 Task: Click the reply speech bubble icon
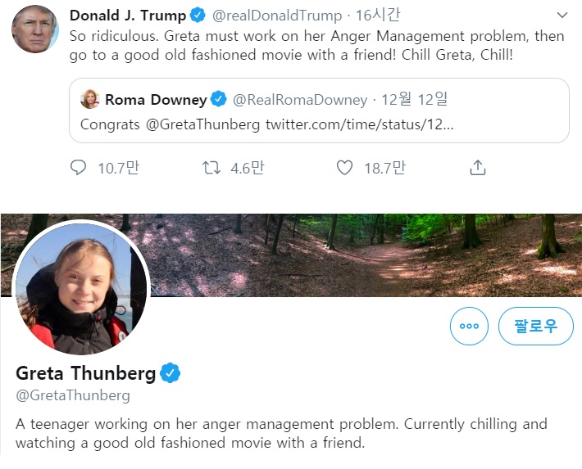(79, 168)
